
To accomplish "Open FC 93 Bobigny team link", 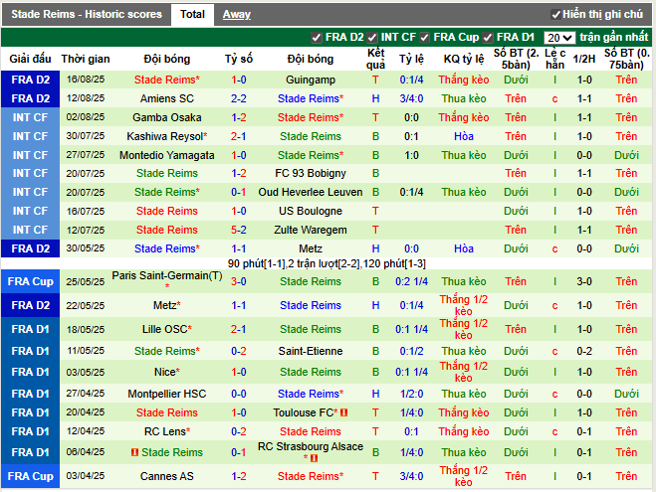I will click(311, 173).
